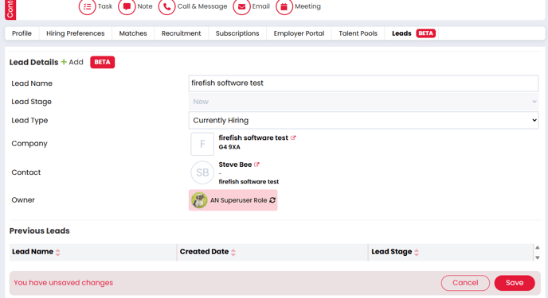Viewport: 548px width, 298px height.
Task: Focus the Lead Name input field
Action: [x=363, y=83]
